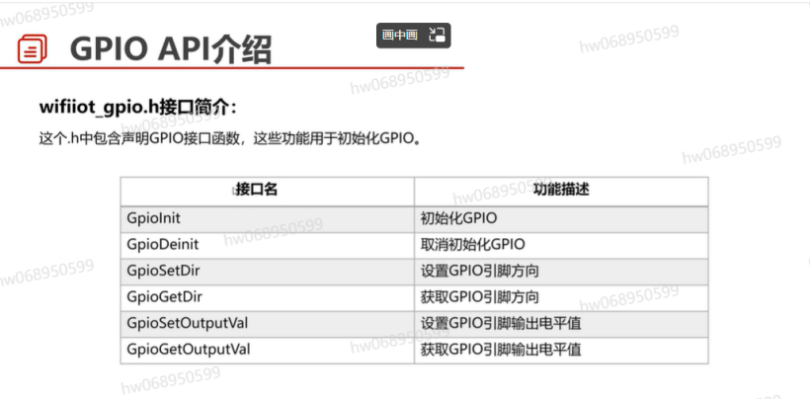The height and width of the screenshot is (399, 810).
Task: Click the 功能描述 column header
Action: tap(560, 190)
